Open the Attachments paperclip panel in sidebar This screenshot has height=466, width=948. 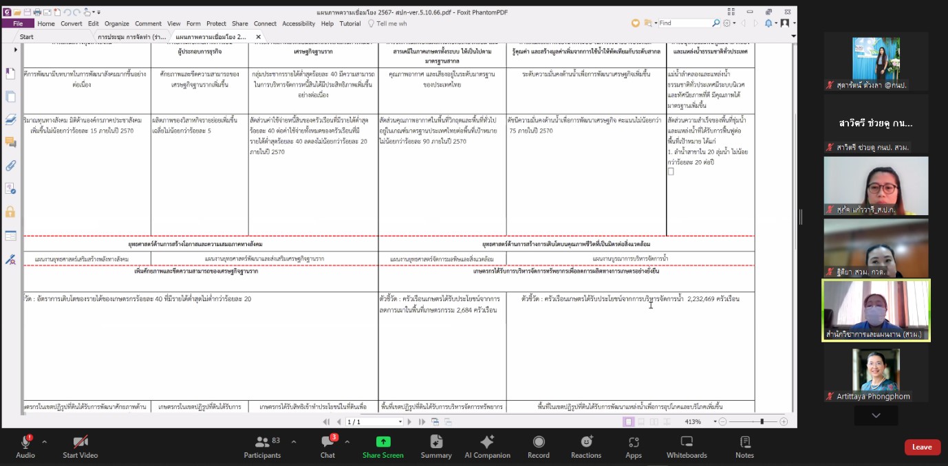click(x=10, y=166)
